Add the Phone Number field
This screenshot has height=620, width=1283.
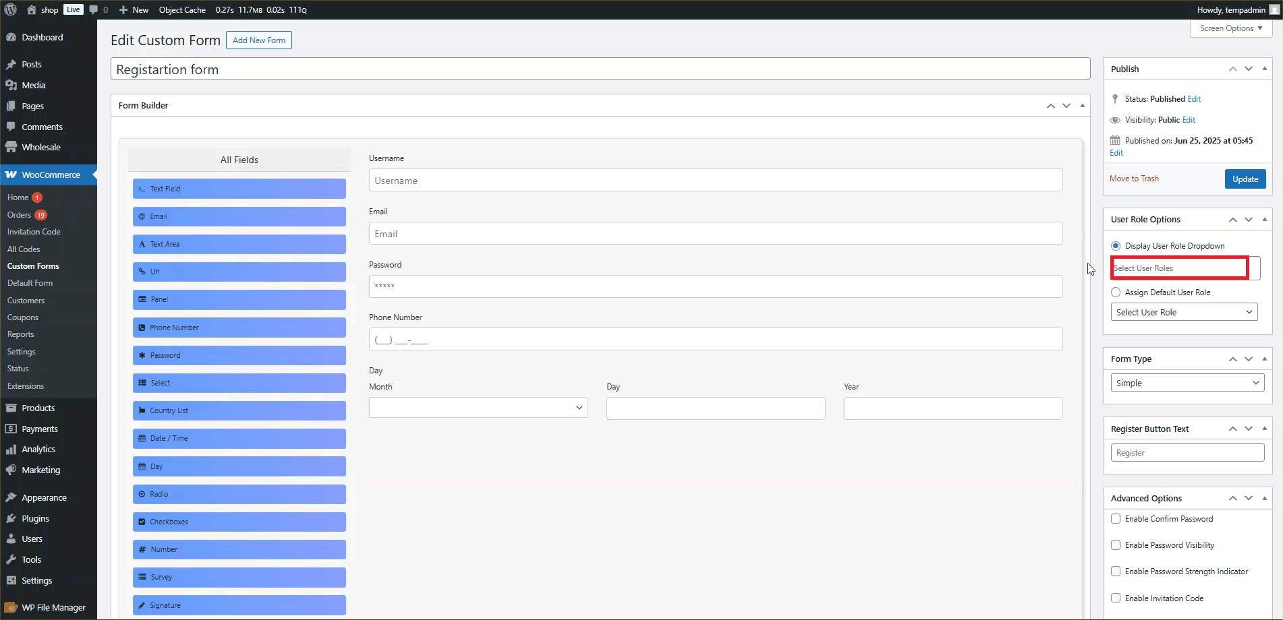click(239, 328)
